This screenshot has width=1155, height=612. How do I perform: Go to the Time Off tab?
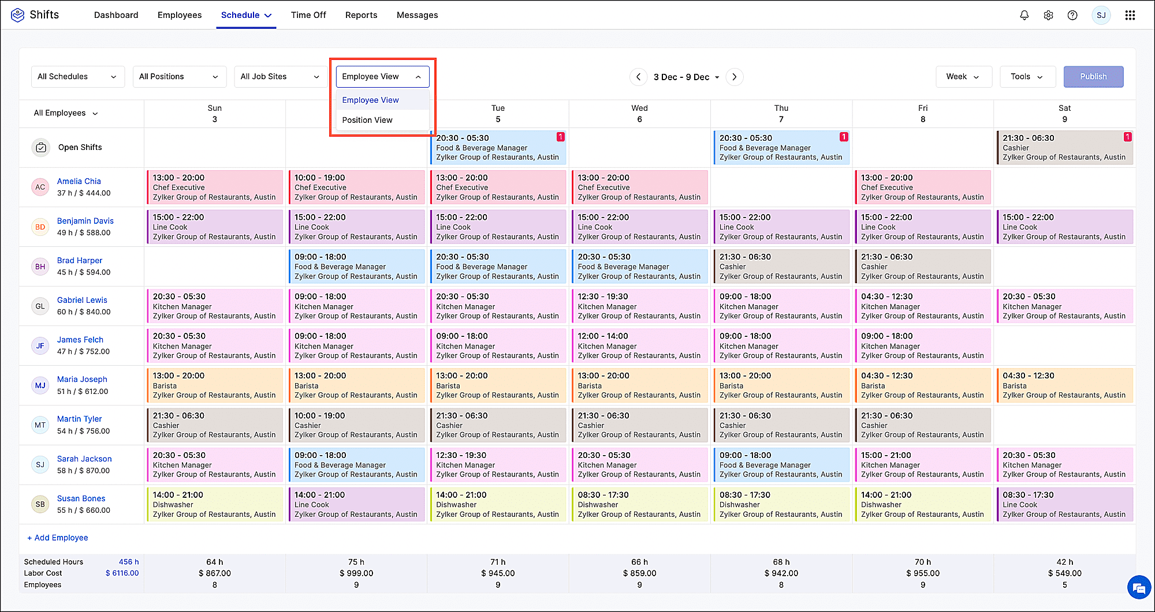308,15
